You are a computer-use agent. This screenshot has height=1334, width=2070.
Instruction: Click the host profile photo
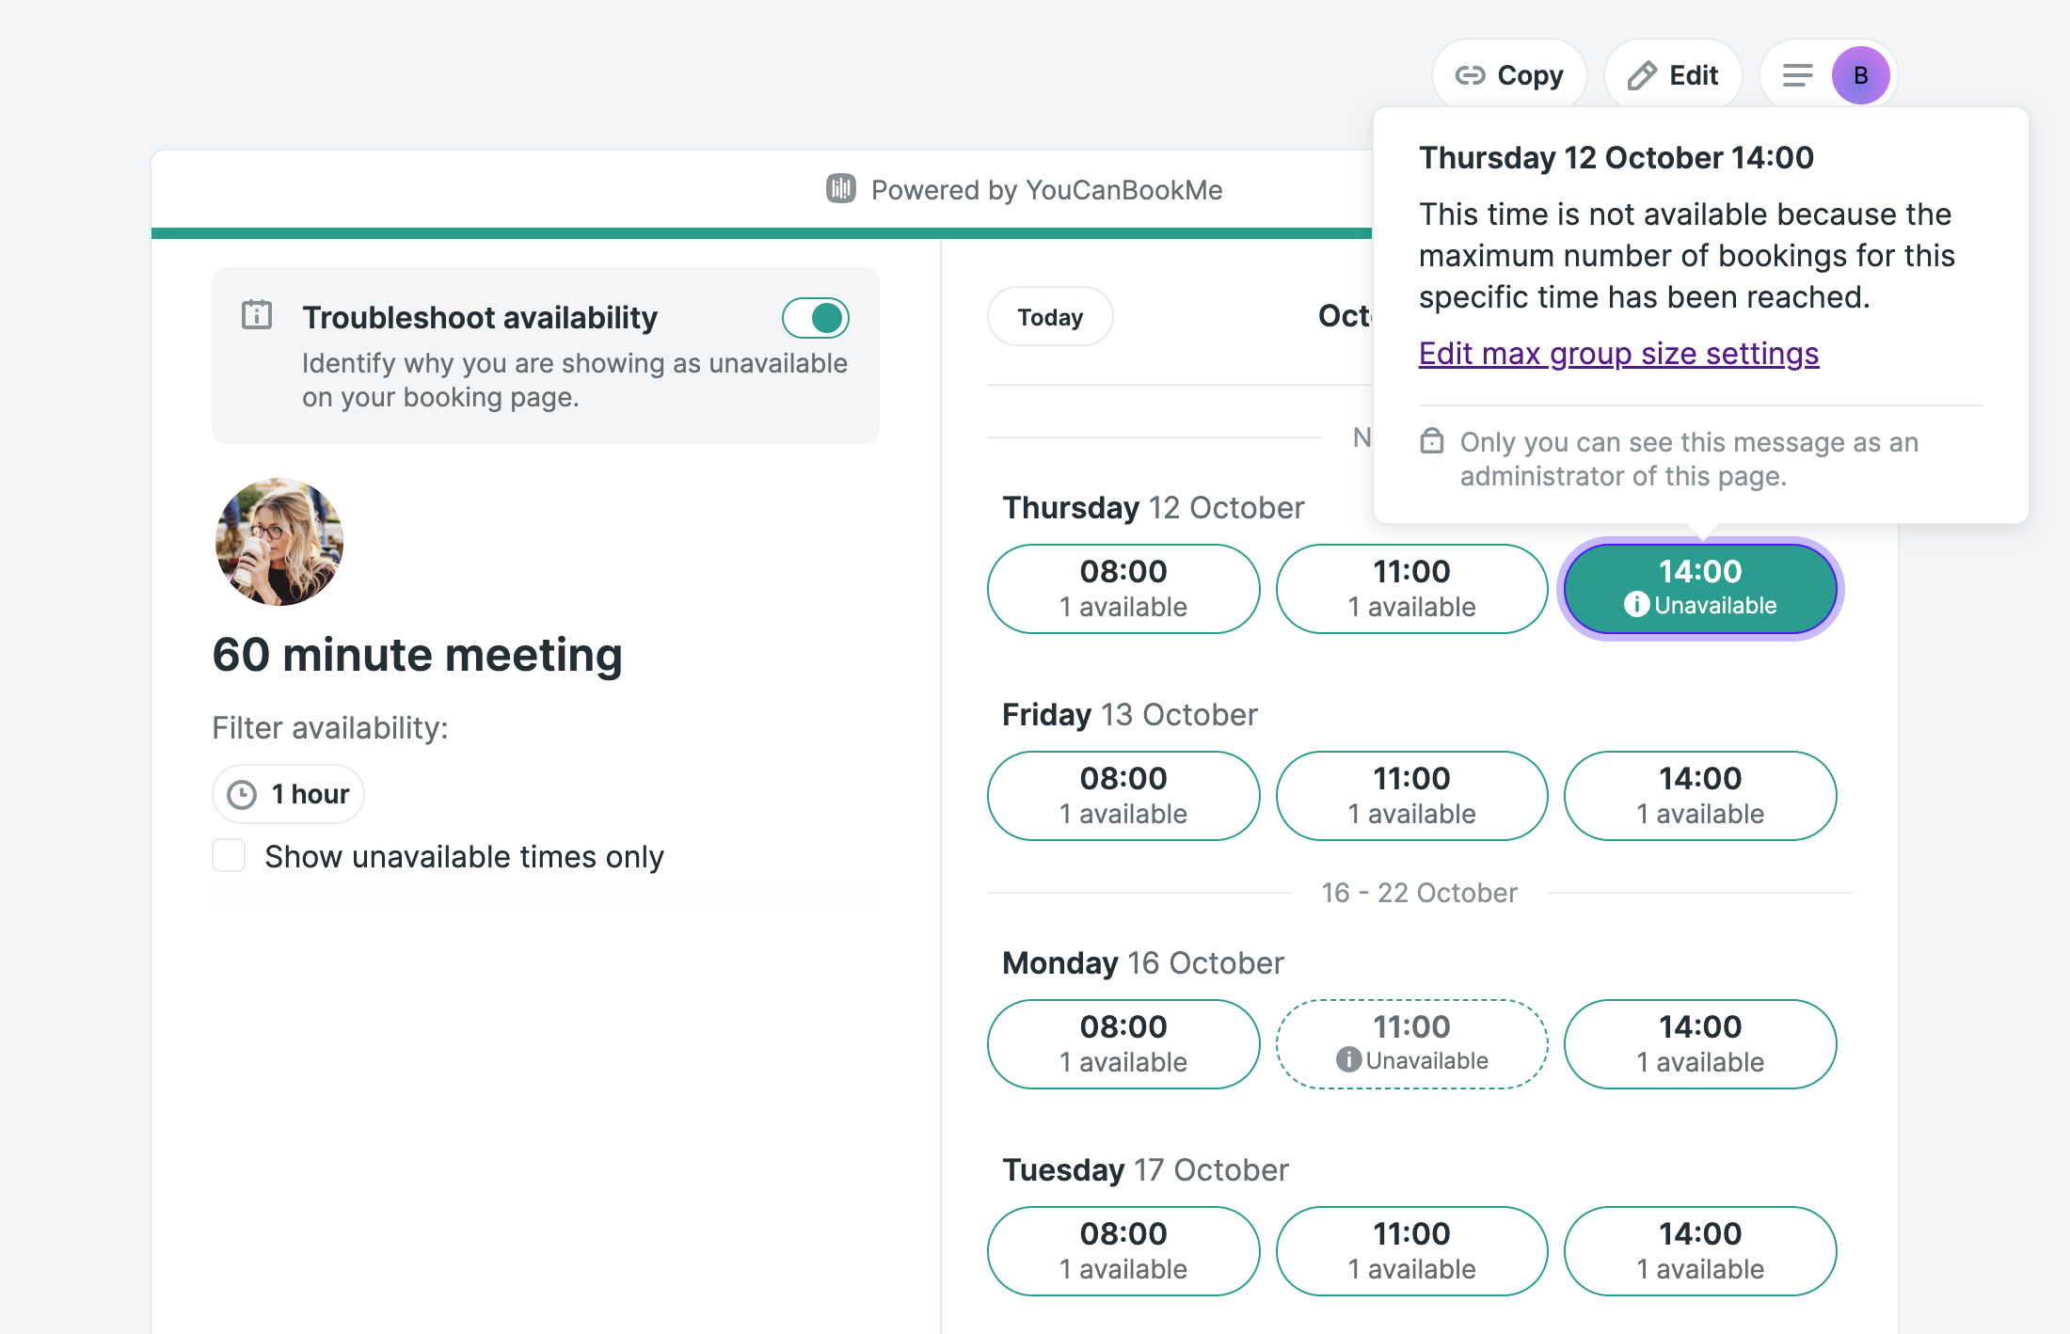(279, 542)
